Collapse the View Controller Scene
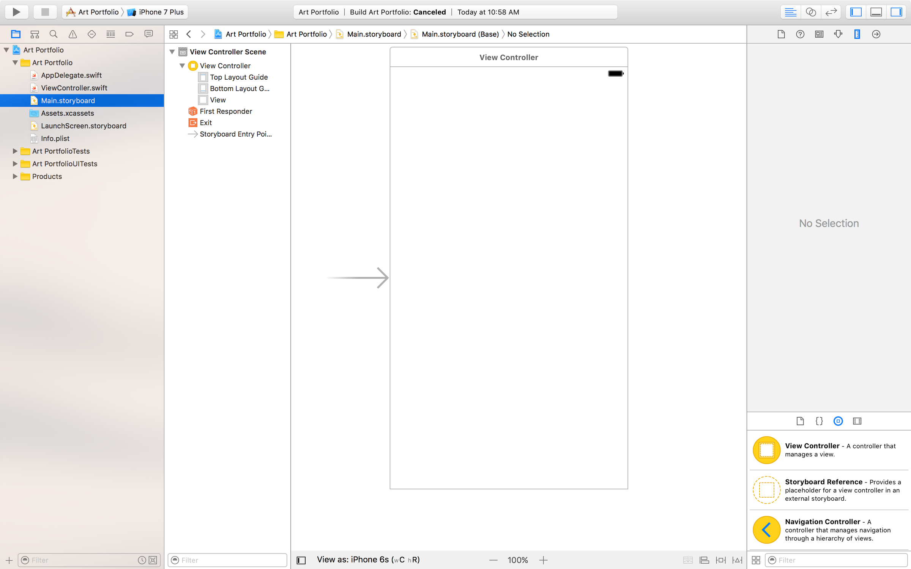Screen dimensions: 911x569 [x=172, y=52]
